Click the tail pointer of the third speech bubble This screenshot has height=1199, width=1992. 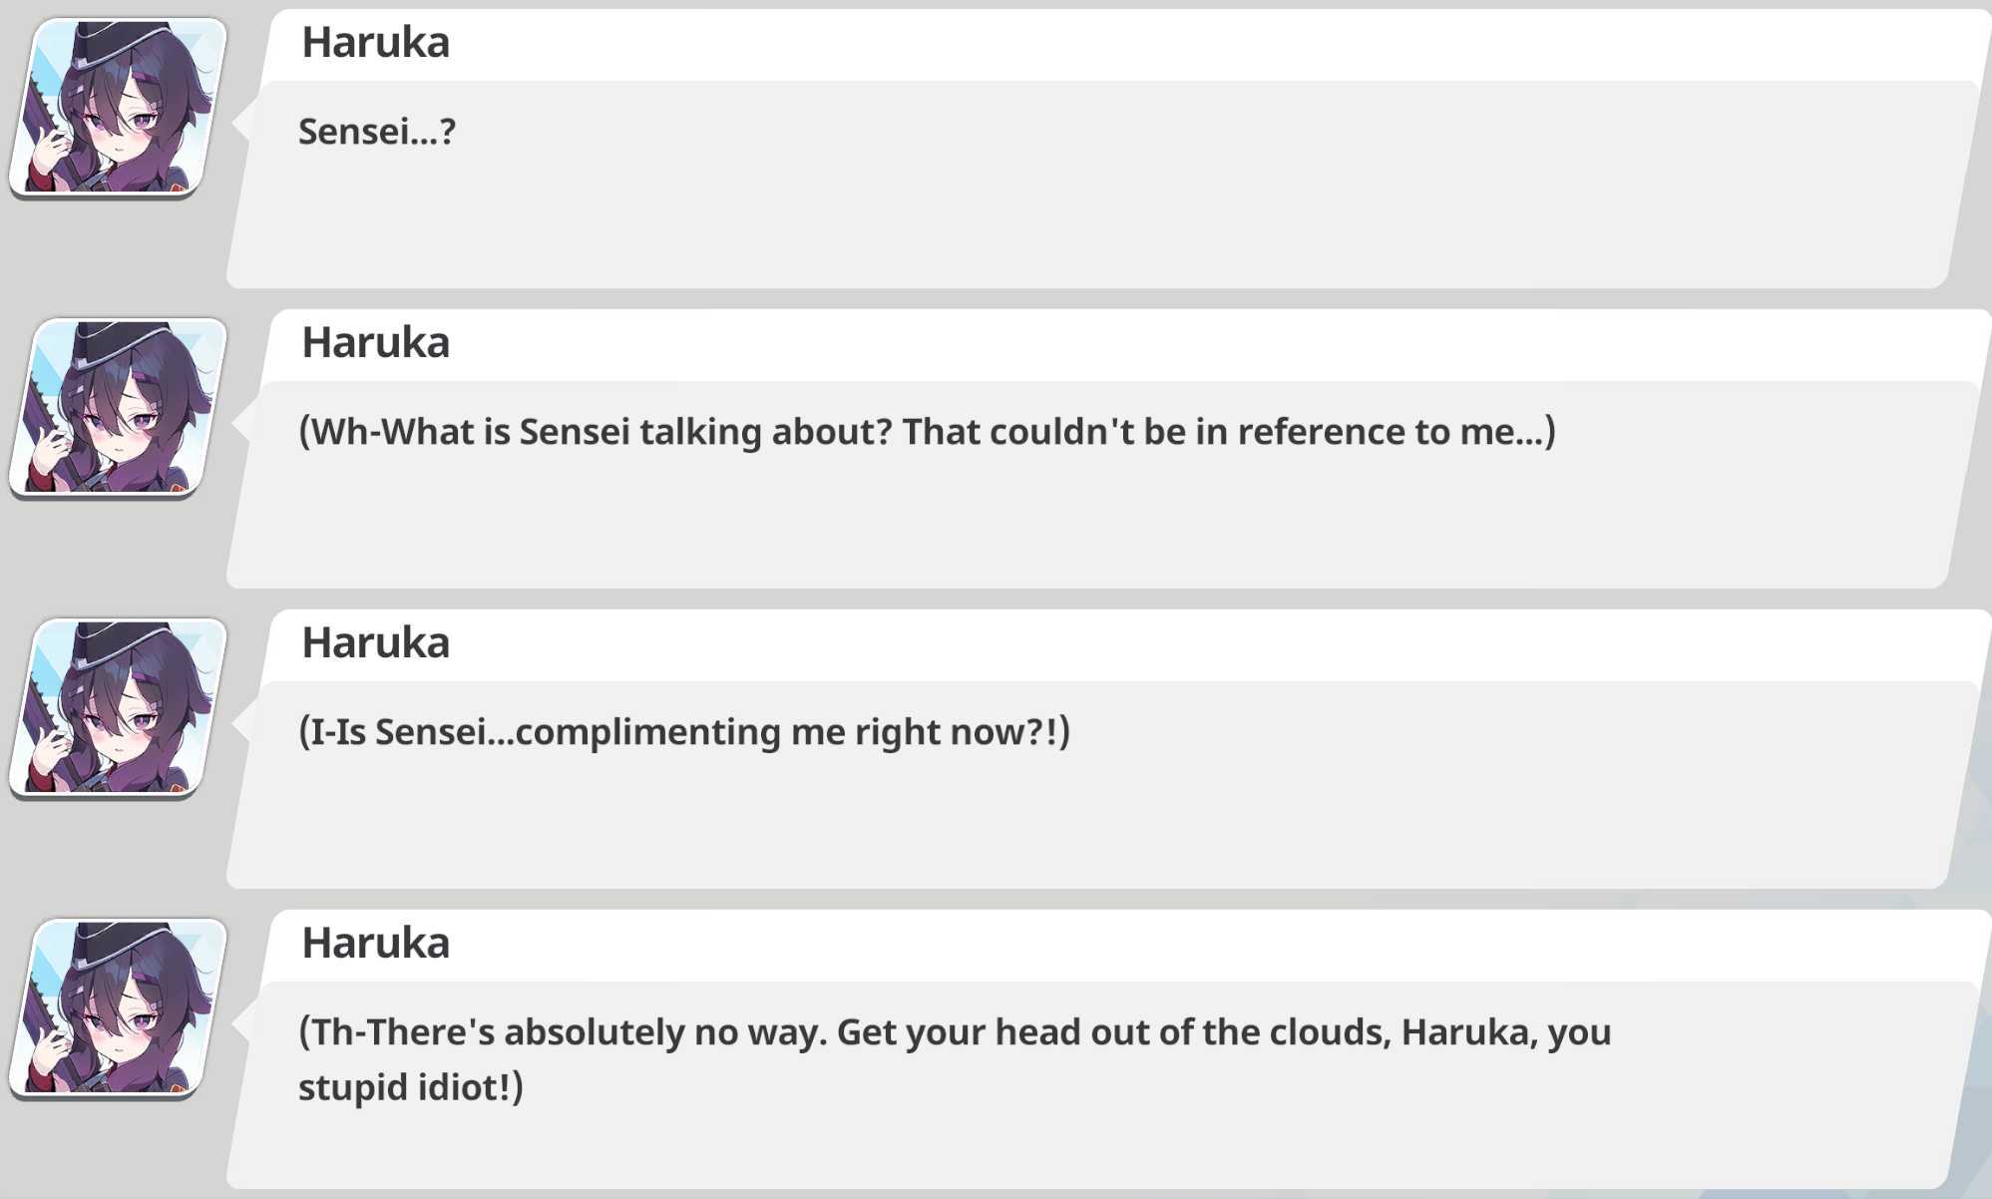pyautogui.click(x=242, y=724)
